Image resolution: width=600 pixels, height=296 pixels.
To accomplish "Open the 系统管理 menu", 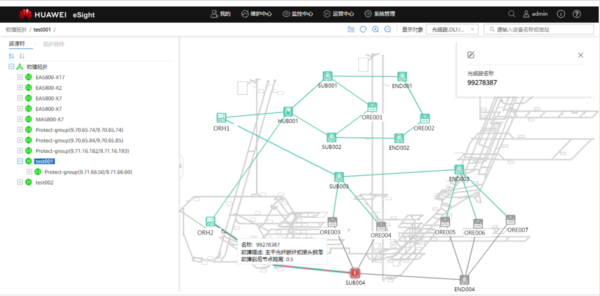I will pos(380,14).
